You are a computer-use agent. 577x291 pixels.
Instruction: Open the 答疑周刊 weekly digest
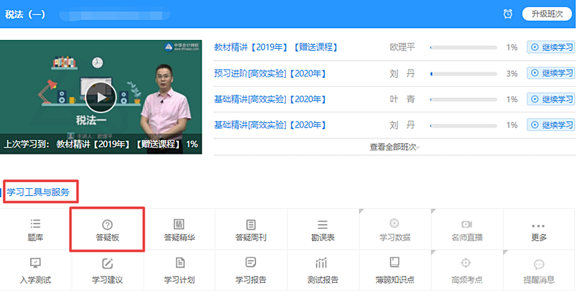(251, 230)
